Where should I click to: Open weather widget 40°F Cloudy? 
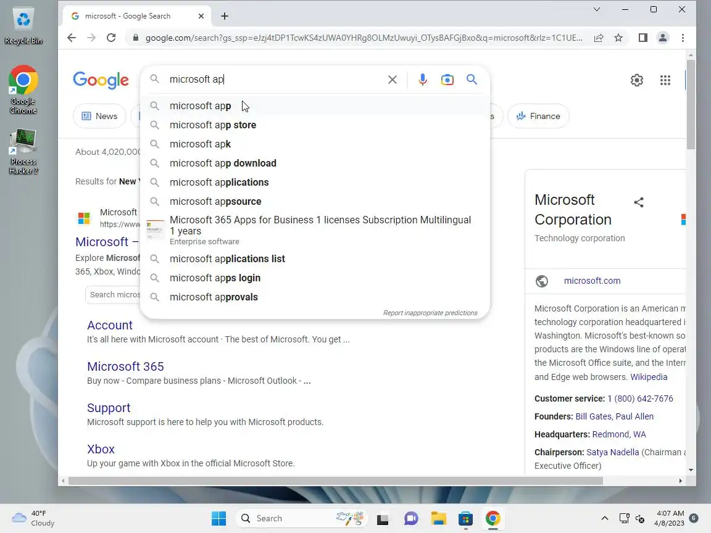[33, 518]
